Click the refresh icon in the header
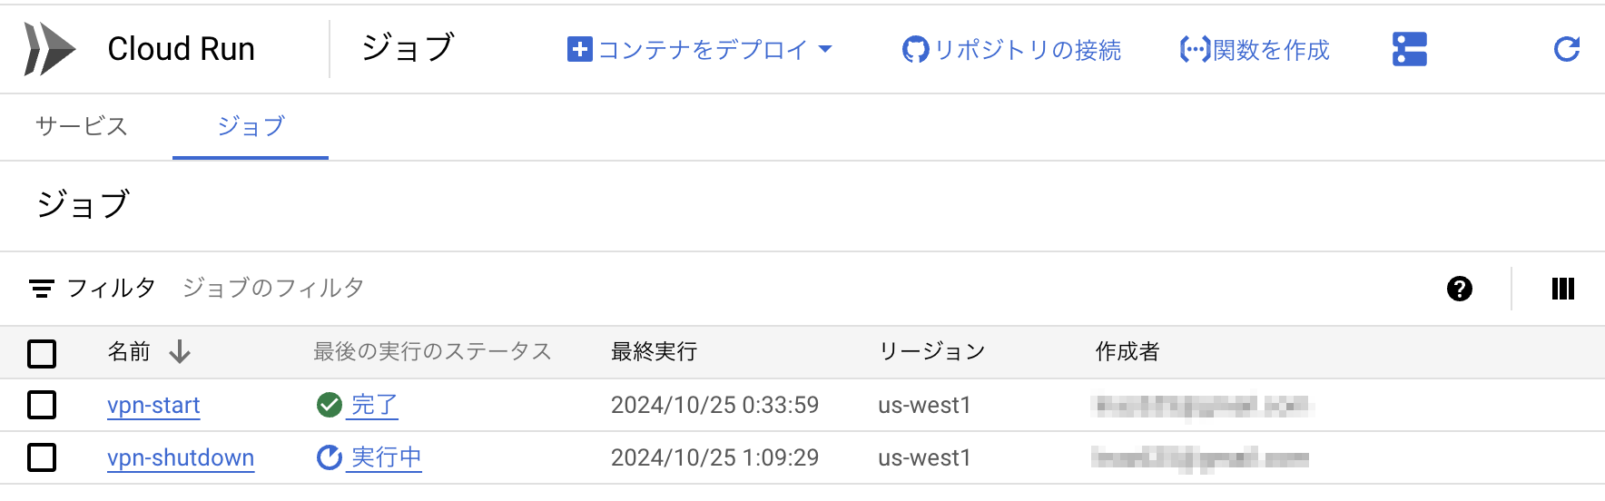The height and width of the screenshot is (501, 1605). point(1567,49)
